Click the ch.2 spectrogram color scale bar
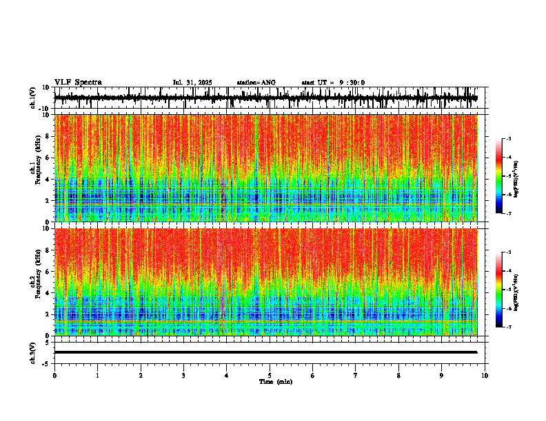The image size is (546, 421). (498, 290)
